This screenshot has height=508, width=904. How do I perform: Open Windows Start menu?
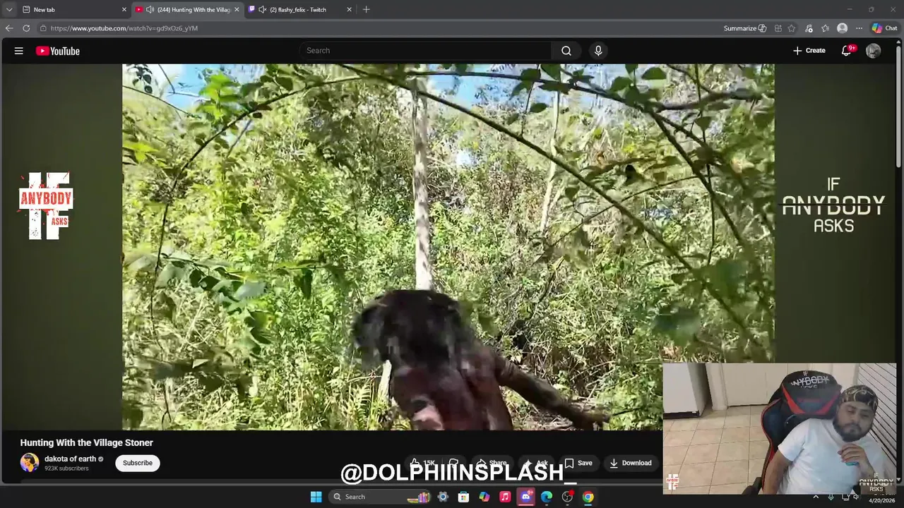[x=316, y=497]
